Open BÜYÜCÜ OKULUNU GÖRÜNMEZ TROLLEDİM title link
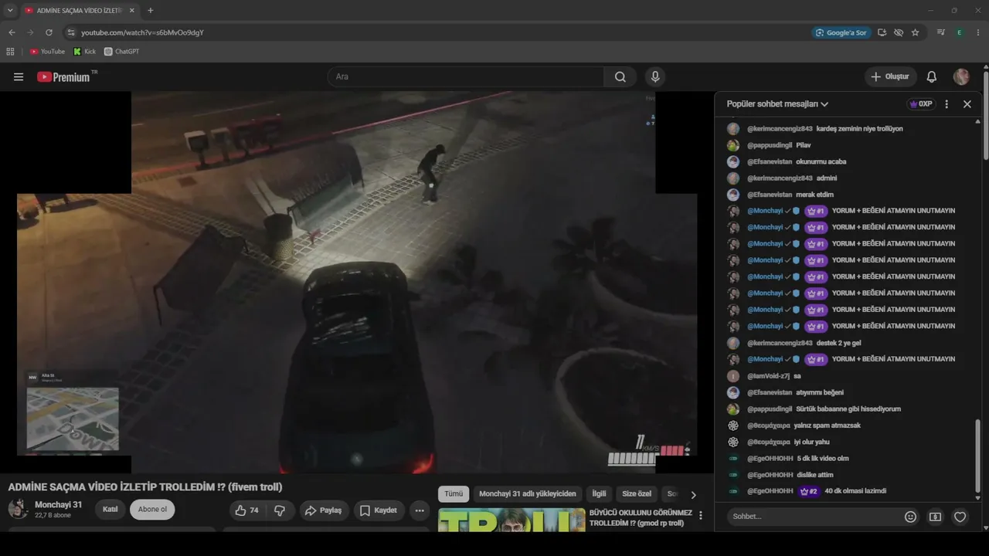 coord(641,517)
